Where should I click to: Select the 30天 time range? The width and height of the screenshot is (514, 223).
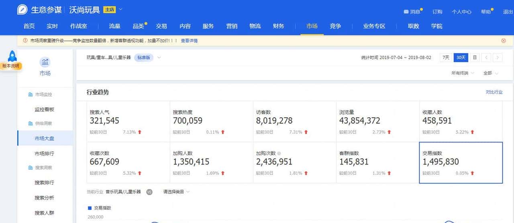(461, 58)
